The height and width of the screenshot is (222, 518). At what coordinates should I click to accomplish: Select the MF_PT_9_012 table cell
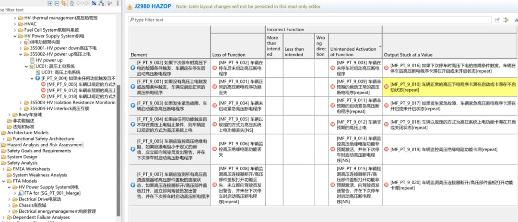tap(355, 124)
